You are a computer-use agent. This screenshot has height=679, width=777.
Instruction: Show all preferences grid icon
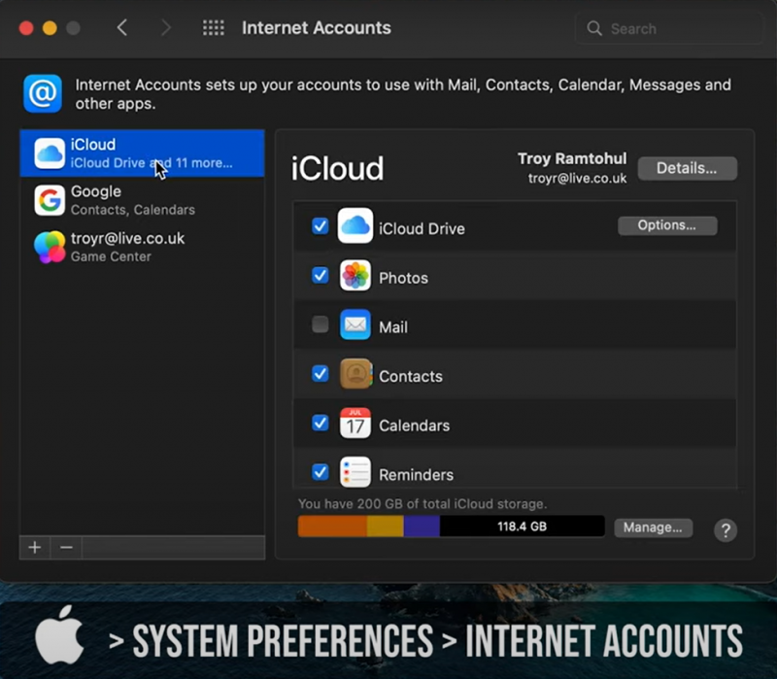tap(214, 28)
